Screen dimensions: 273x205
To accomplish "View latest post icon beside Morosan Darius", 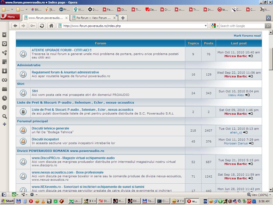I will point(251,143).
